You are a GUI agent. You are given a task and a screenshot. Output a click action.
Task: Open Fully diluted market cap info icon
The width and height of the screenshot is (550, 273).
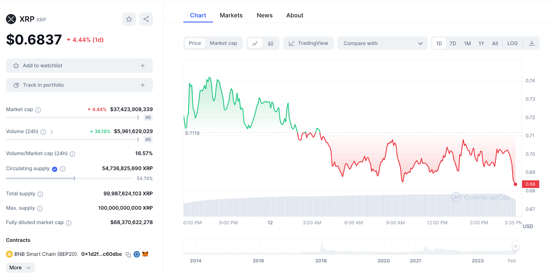(x=69, y=223)
